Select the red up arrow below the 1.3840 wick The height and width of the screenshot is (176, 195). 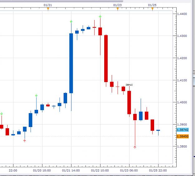point(25,141)
